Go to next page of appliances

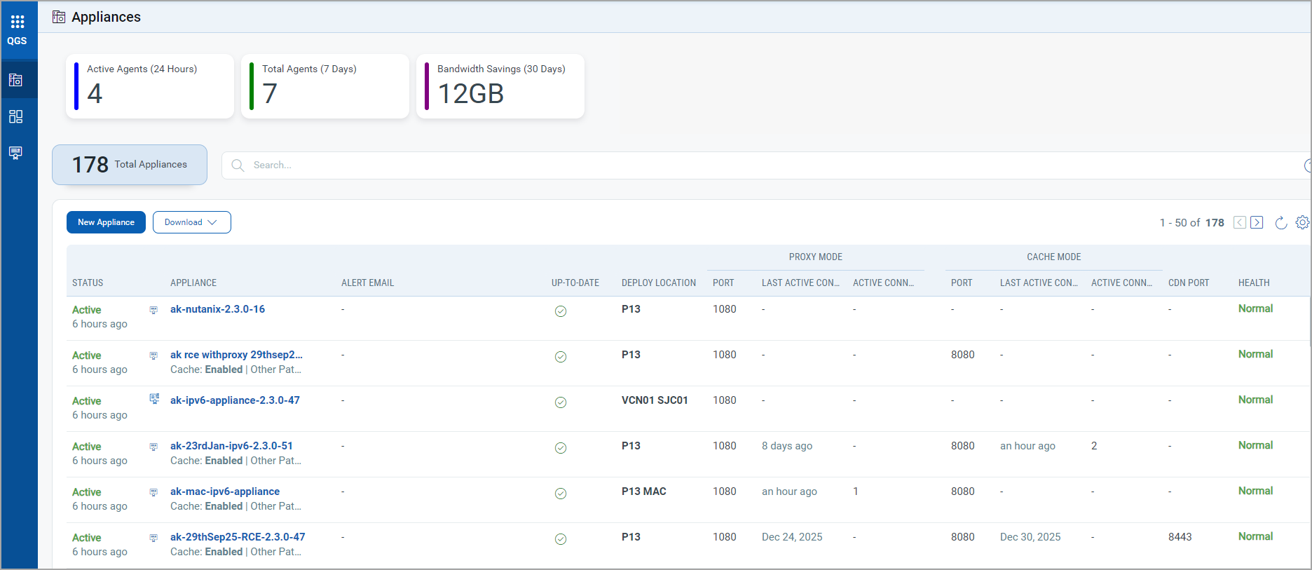point(1257,222)
